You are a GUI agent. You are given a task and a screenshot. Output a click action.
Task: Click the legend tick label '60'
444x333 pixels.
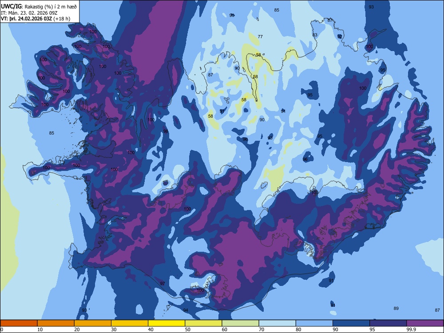225,329
